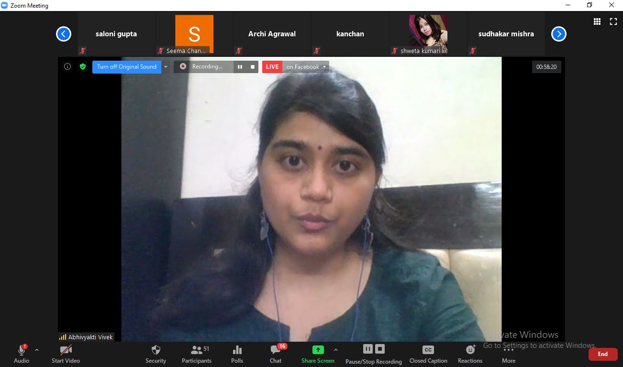This screenshot has height=367, width=623.
Task: Click muted mic icon on sudhakar mishra
Action: click(473, 51)
